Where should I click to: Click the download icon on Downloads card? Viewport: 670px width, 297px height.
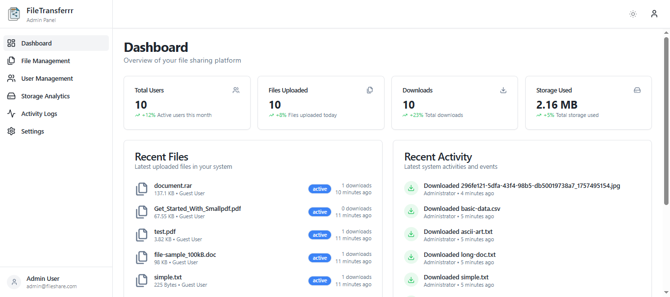pos(503,90)
